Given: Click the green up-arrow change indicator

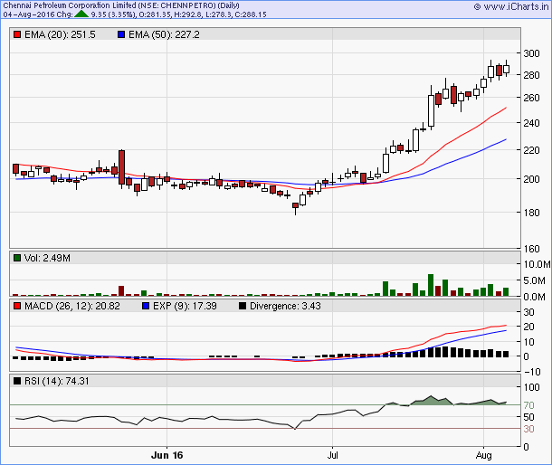Looking at the screenshot, I should 81,14.
